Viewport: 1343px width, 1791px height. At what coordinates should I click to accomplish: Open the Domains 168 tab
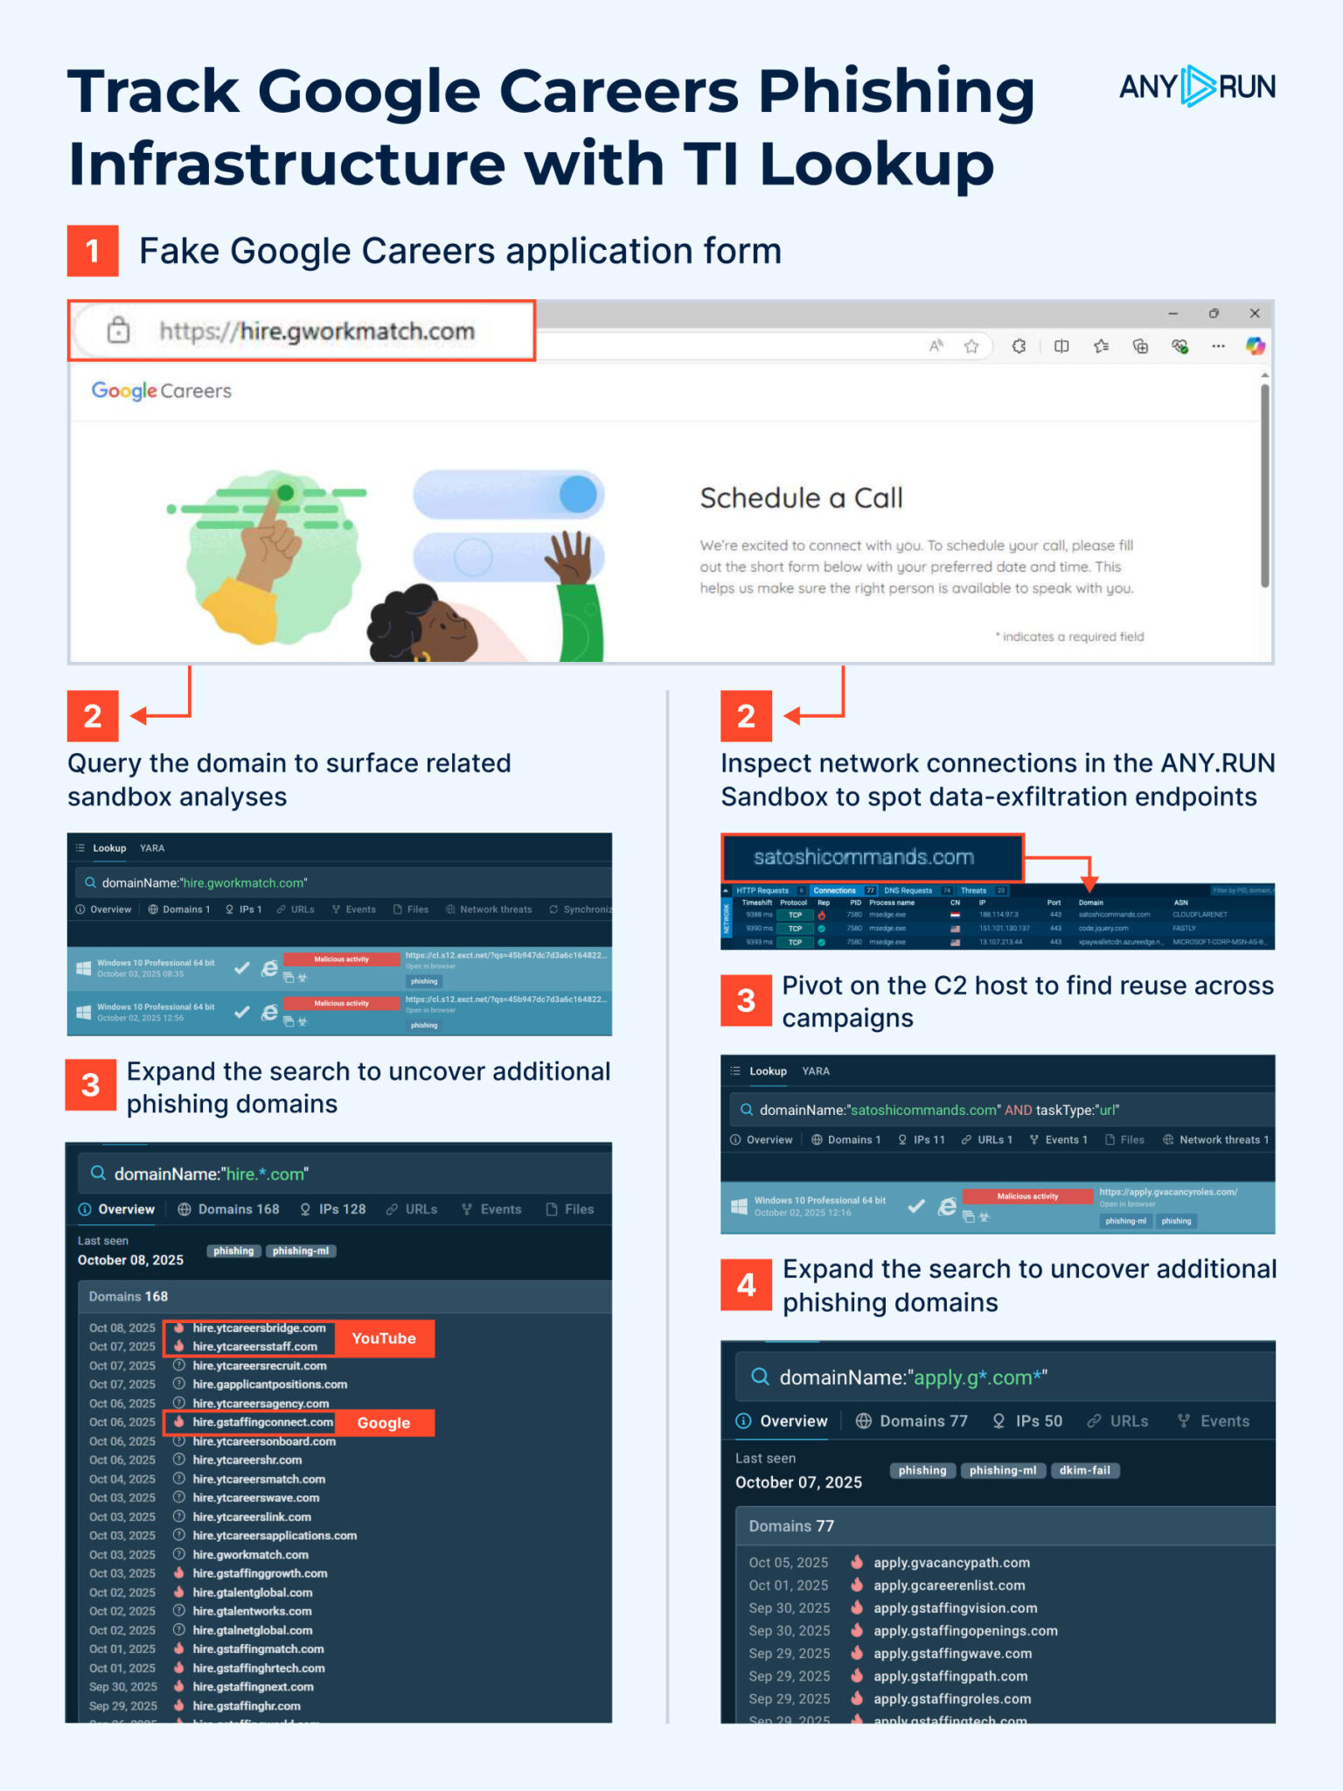tap(229, 1209)
